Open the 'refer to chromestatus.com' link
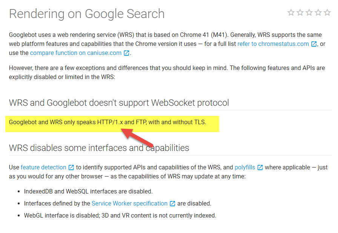338x233 pixels. (273, 44)
